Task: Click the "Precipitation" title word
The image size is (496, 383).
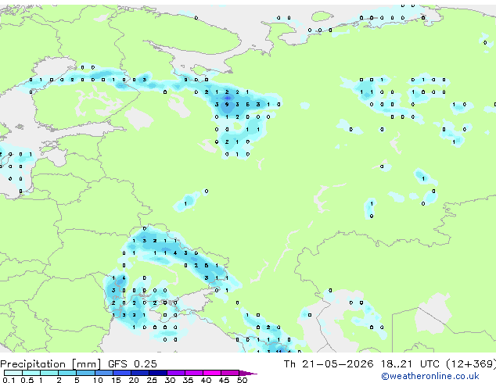Action: (x=33, y=364)
